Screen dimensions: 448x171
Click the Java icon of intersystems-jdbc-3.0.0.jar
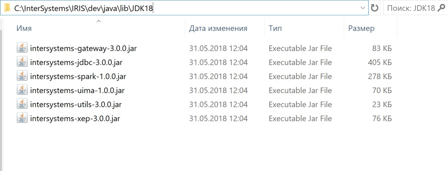coord(22,62)
